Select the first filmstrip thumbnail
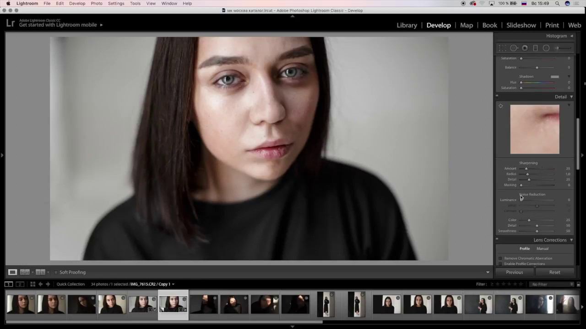Screen dimensions: 586x329 [20, 305]
